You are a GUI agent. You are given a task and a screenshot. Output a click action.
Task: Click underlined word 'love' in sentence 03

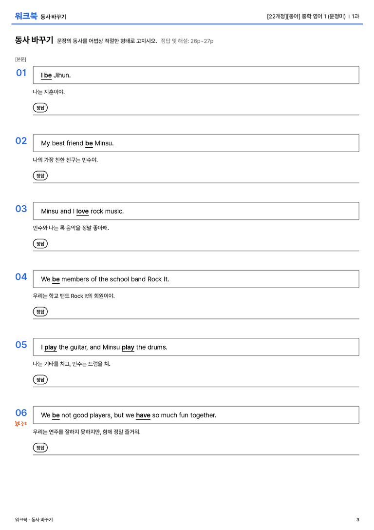[82, 211]
